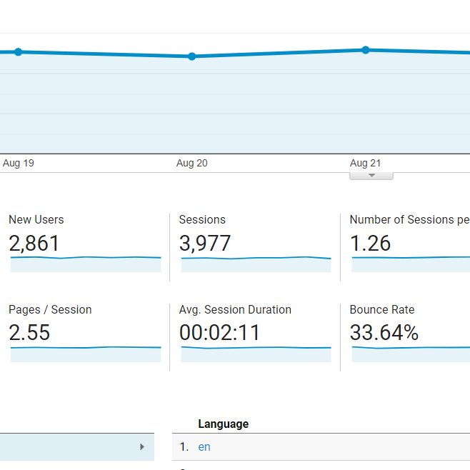Collapse the chart using the handle arrow

coord(371,176)
